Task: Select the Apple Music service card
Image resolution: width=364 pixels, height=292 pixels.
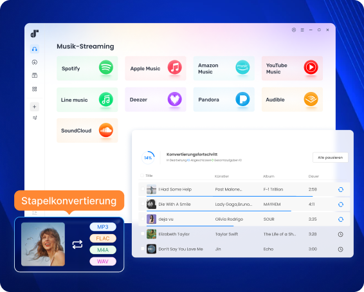Action: click(x=156, y=68)
